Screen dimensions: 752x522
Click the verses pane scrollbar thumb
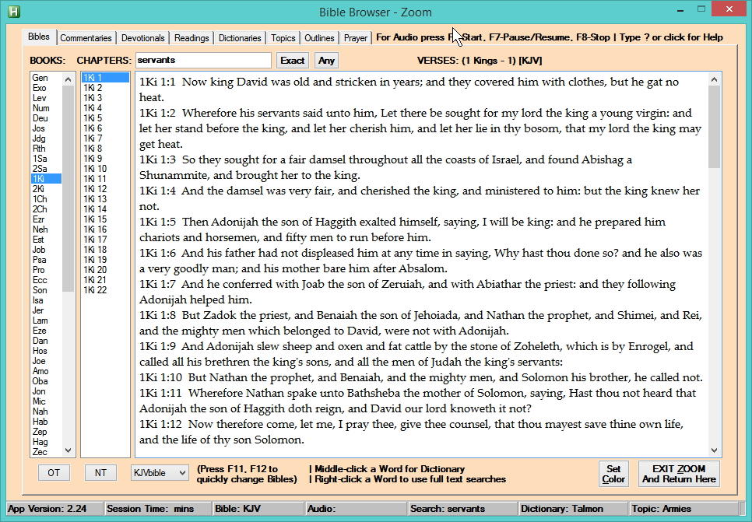coord(714,127)
